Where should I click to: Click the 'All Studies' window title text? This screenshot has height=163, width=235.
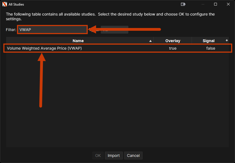tap(16, 4)
